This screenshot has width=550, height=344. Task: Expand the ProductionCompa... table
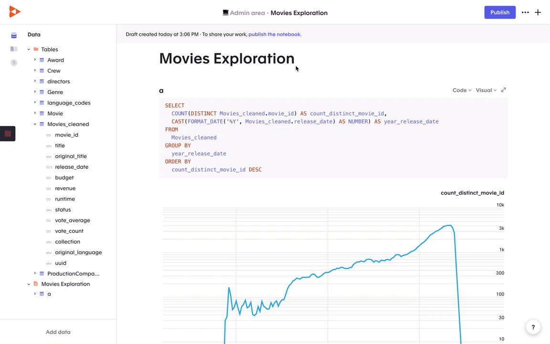click(x=35, y=273)
